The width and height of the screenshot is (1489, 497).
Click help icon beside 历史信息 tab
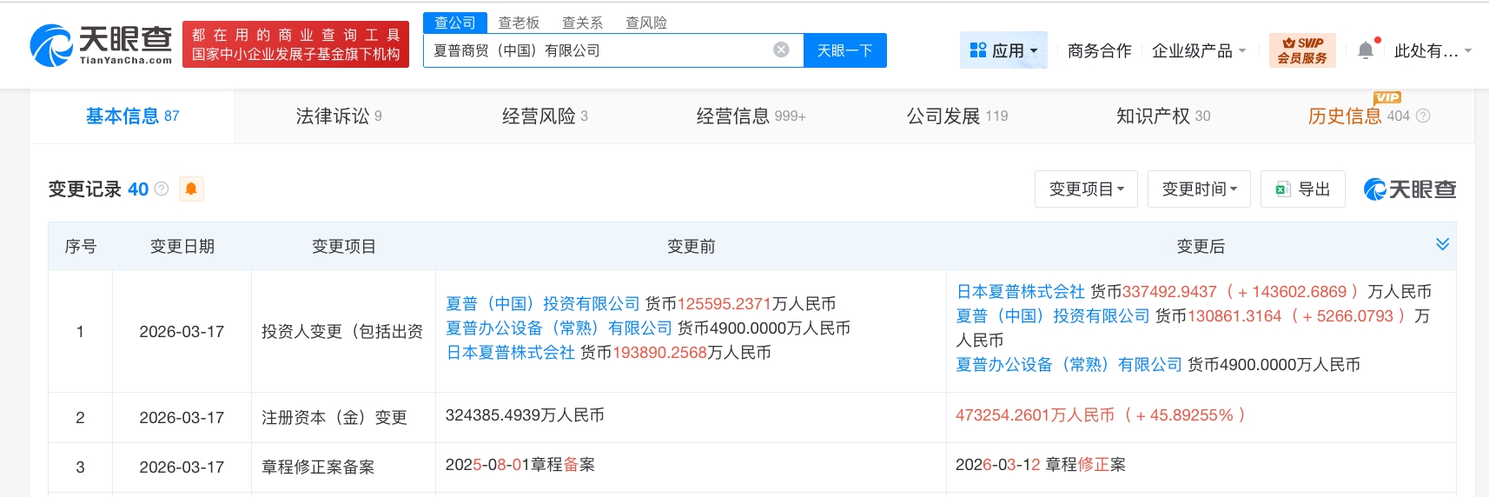pyautogui.click(x=1423, y=116)
